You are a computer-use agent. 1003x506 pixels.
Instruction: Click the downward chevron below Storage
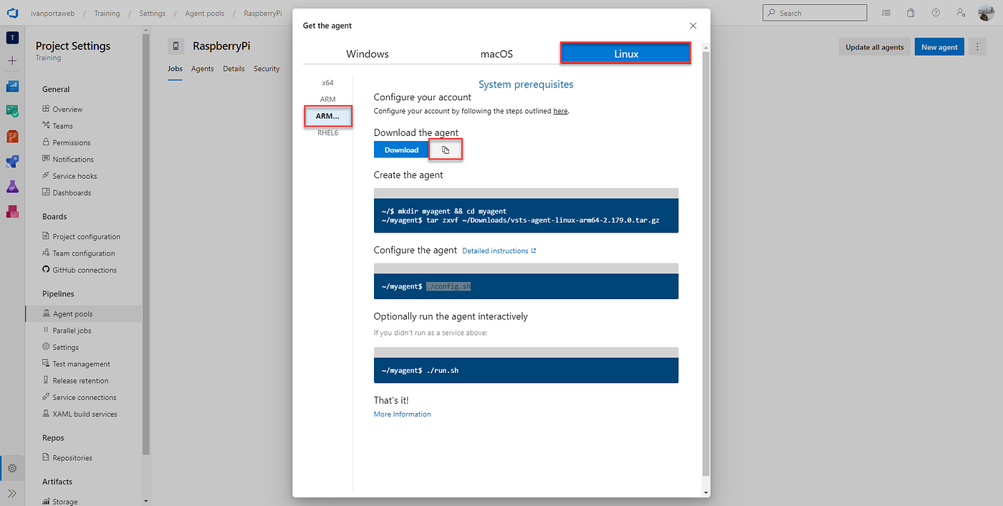click(x=145, y=500)
